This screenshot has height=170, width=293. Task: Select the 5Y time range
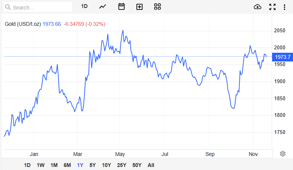(92, 165)
